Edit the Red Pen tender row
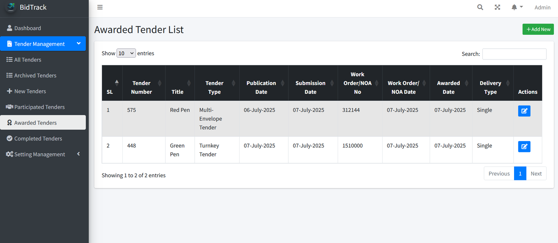The height and width of the screenshot is (243, 558). [x=524, y=111]
